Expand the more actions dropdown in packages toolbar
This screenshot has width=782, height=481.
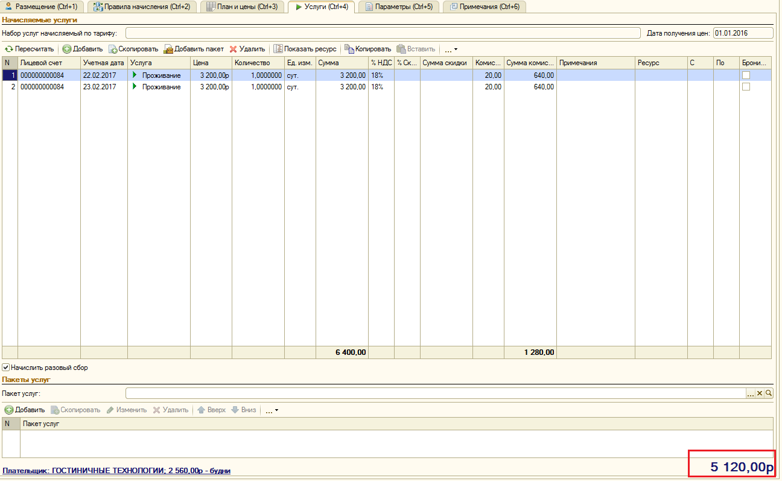click(272, 410)
